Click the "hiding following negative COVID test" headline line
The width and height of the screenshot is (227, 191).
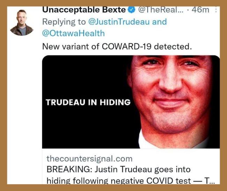tap(119, 181)
